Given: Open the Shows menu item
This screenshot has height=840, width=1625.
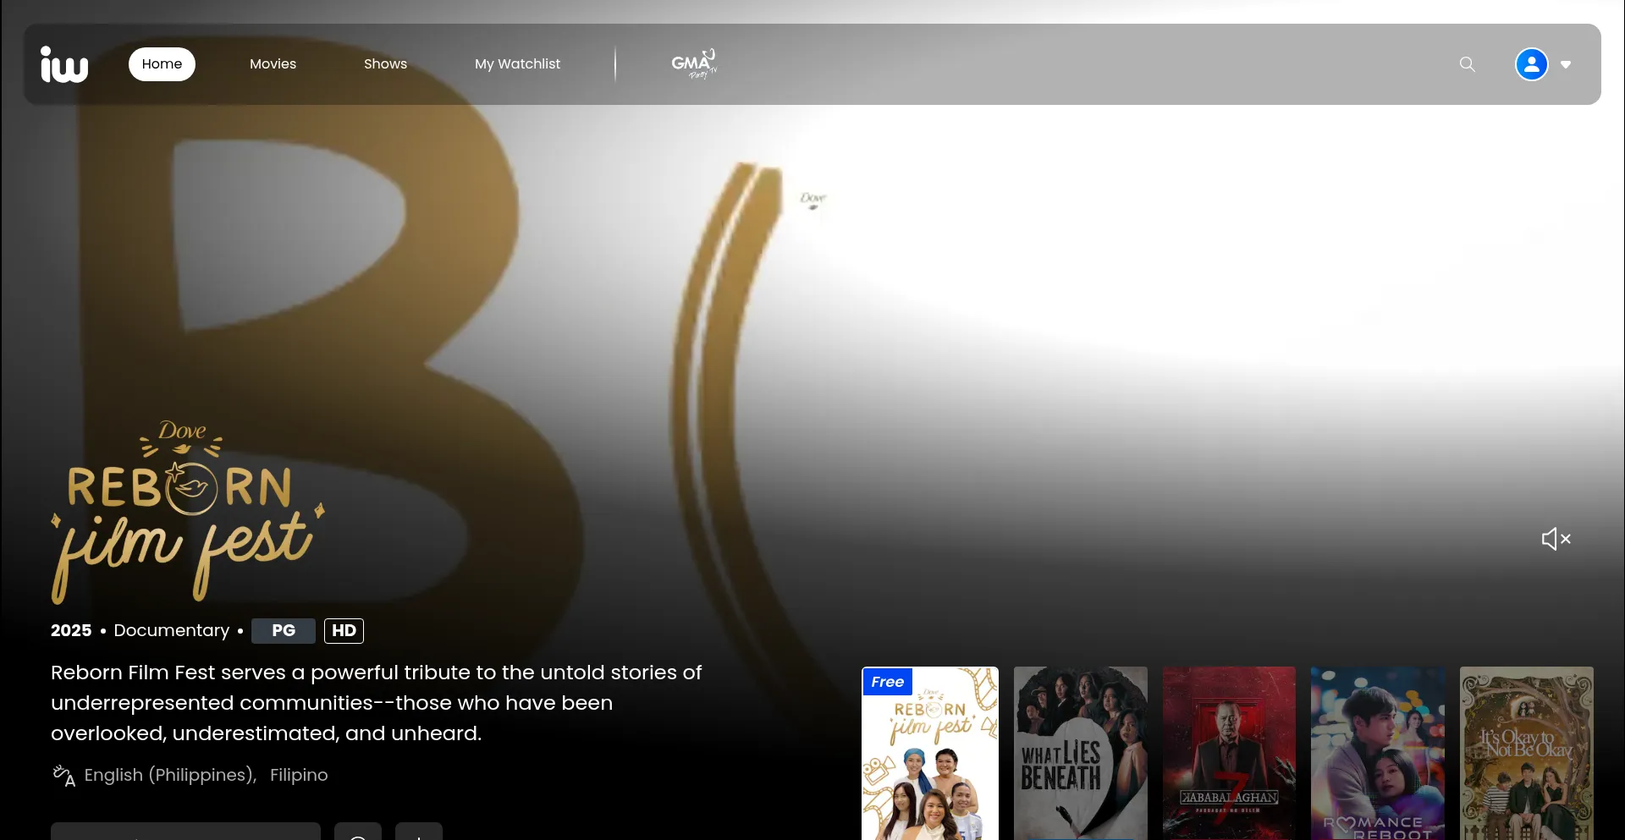Looking at the screenshot, I should [385, 64].
